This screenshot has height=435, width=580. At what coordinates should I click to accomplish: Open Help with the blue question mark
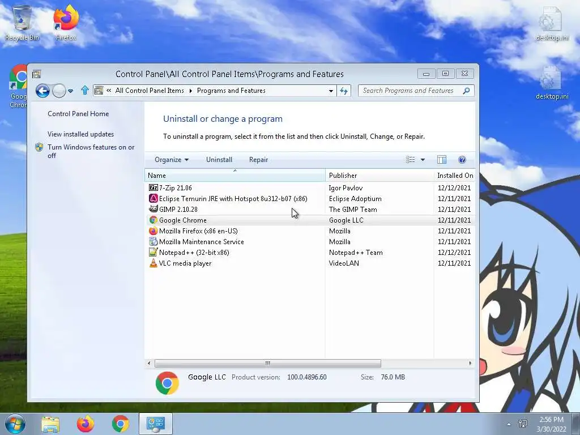tap(462, 159)
